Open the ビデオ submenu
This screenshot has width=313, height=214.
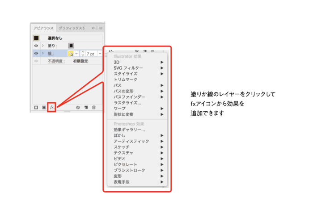[x=137, y=159]
